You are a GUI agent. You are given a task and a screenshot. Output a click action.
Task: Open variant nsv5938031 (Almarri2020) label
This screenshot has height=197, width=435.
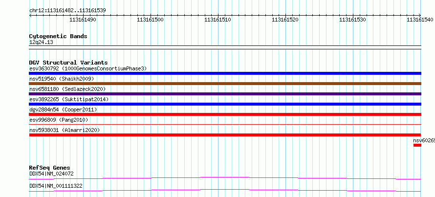pyautogui.click(x=65, y=130)
